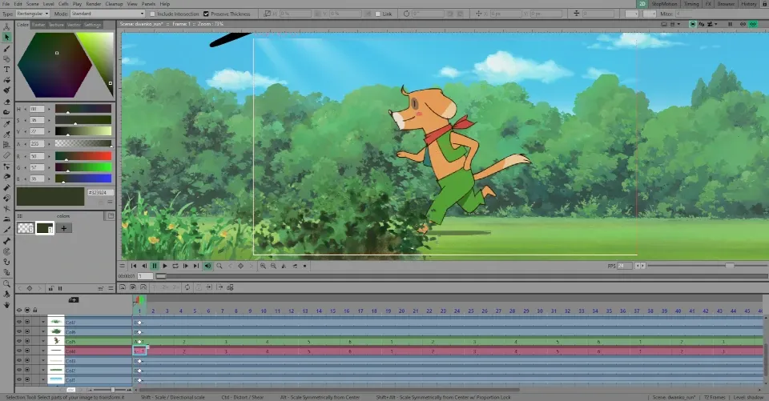
Task: Click the add new style plus button
Action: 64,228
